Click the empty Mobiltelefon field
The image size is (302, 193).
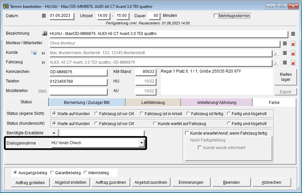tap(78, 91)
